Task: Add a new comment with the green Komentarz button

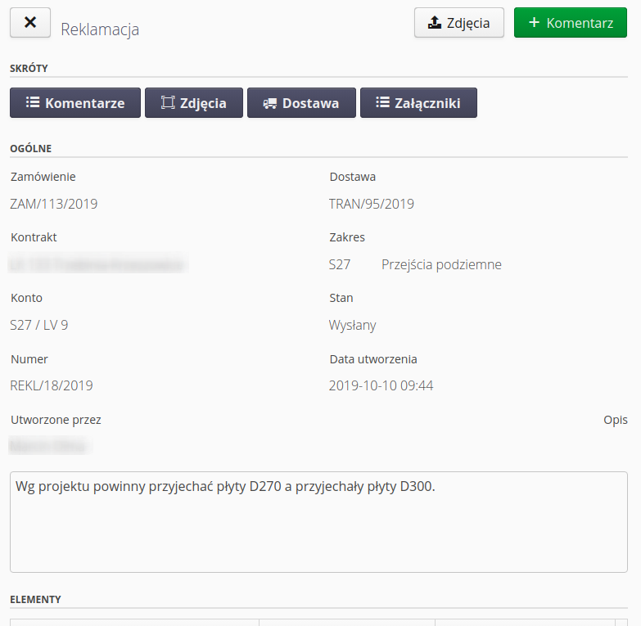Action: [x=570, y=23]
